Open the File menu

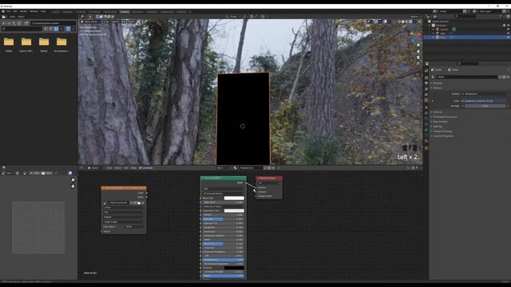point(9,11)
